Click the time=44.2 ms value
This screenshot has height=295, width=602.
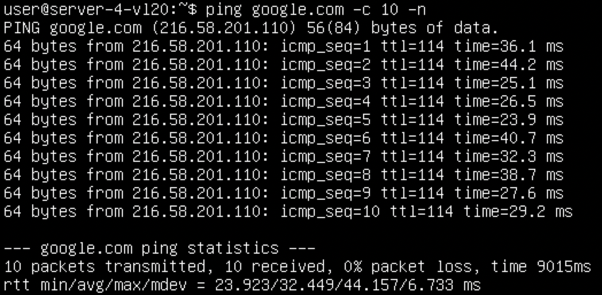pos(509,65)
